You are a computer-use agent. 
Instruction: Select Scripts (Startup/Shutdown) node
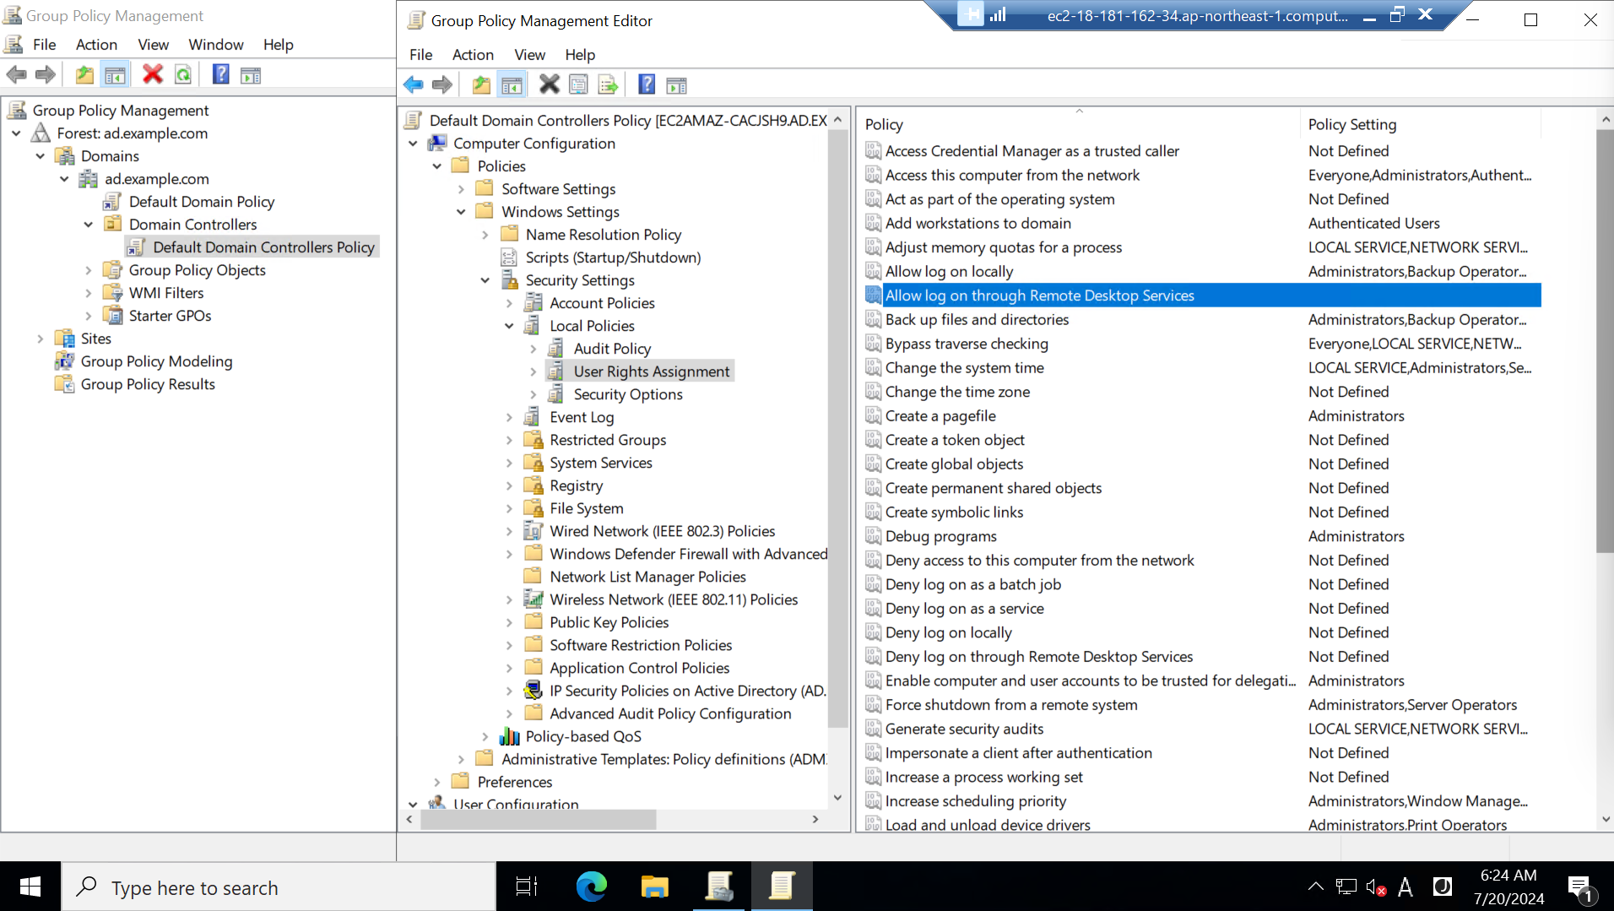point(613,258)
